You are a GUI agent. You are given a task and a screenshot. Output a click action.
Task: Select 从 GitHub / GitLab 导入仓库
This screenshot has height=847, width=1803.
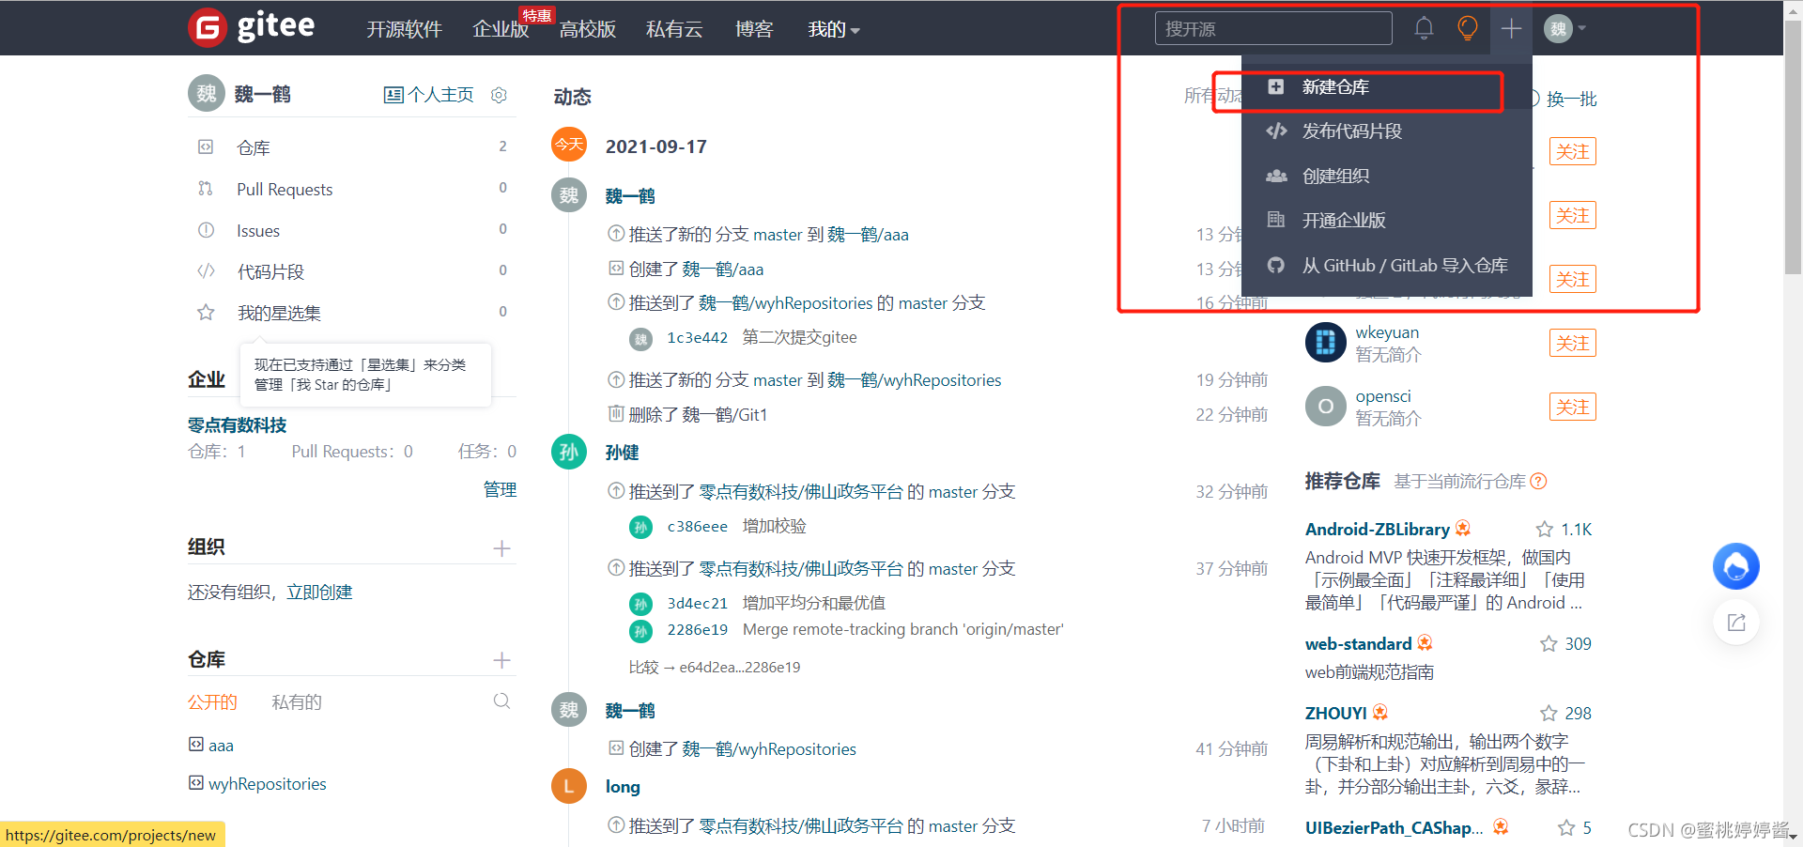click(x=1387, y=265)
